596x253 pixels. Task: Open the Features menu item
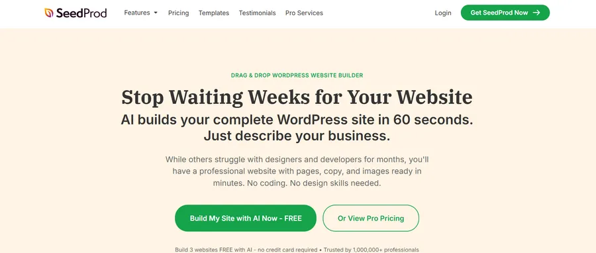point(137,13)
